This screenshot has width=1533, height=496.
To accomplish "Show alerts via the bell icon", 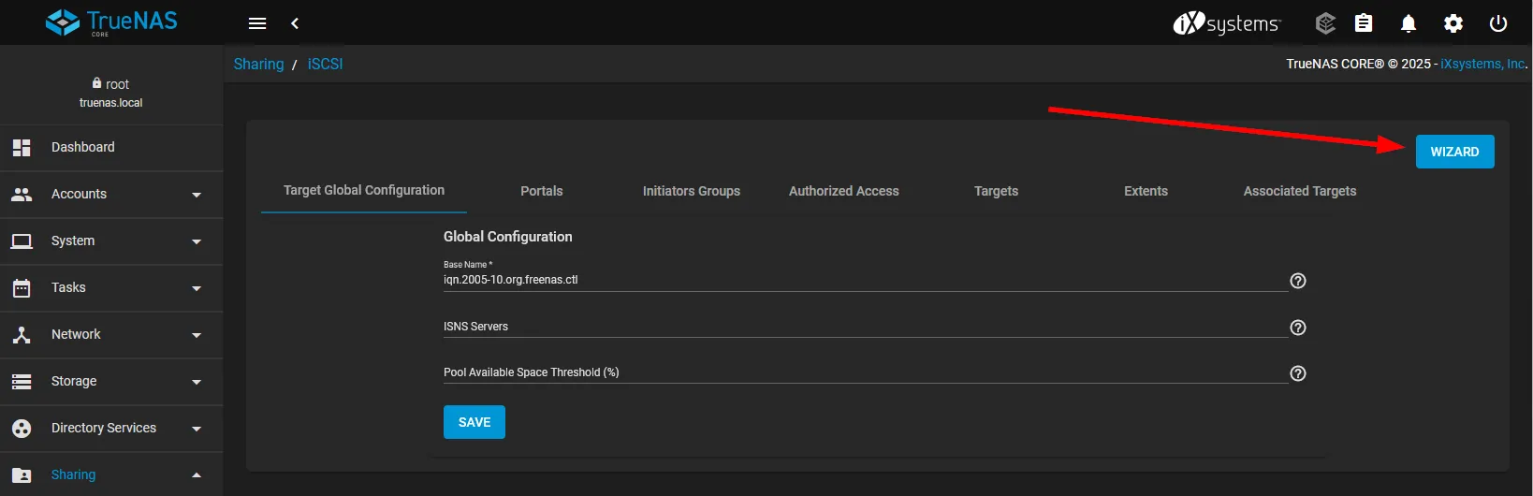I will (x=1408, y=23).
